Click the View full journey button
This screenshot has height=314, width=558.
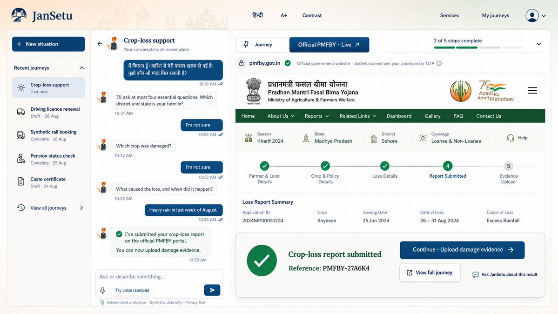click(x=430, y=273)
